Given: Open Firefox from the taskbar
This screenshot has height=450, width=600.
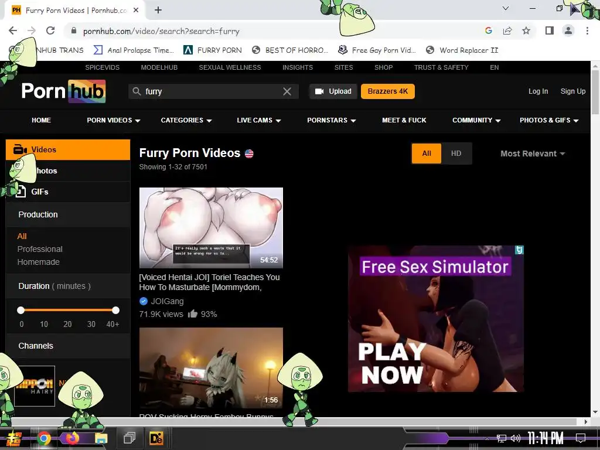Looking at the screenshot, I should point(72,438).
